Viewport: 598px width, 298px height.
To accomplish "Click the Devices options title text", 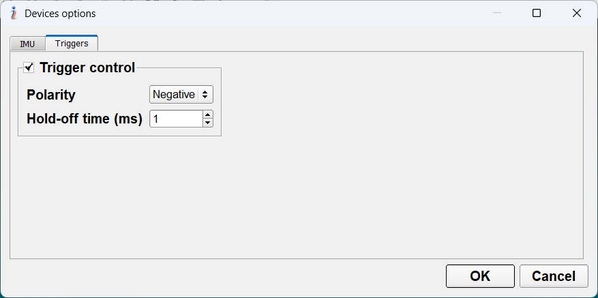I will (x=60, y=13).
